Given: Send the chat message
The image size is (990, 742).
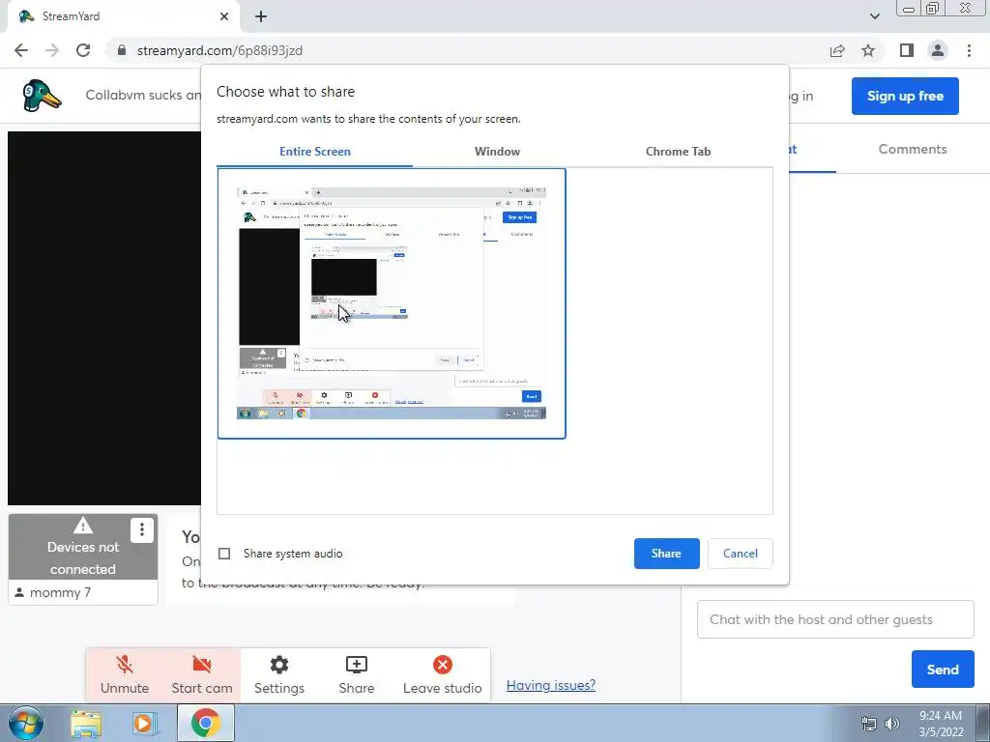Looking at the screenshot, I should point(943,670).
